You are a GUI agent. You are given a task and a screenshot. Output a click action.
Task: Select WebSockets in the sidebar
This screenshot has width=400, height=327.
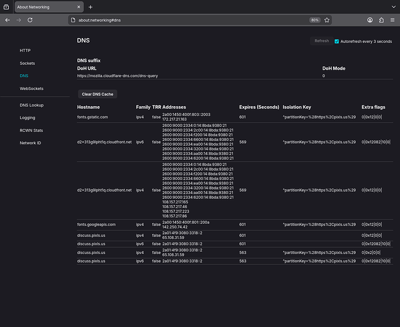pos(31,89)
